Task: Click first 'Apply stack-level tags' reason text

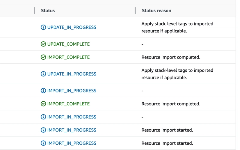Action: click(177, 27)
